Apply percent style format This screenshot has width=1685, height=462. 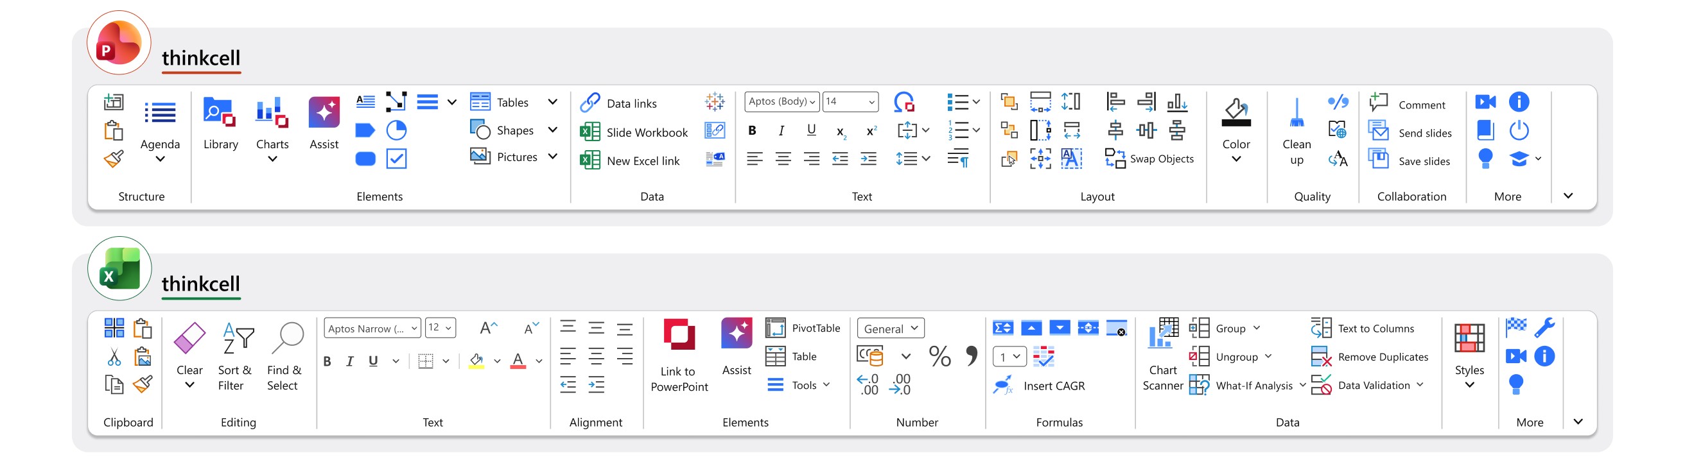coord(940,356)
